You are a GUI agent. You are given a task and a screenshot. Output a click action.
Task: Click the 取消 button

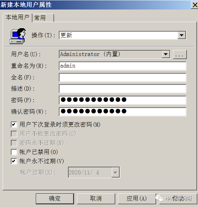[96, 199]
